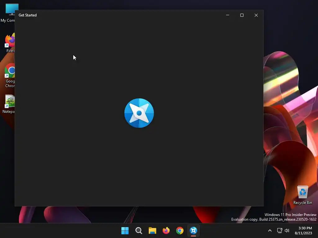
Task: Open taskbar Search
Action: [x=139, y=231]
